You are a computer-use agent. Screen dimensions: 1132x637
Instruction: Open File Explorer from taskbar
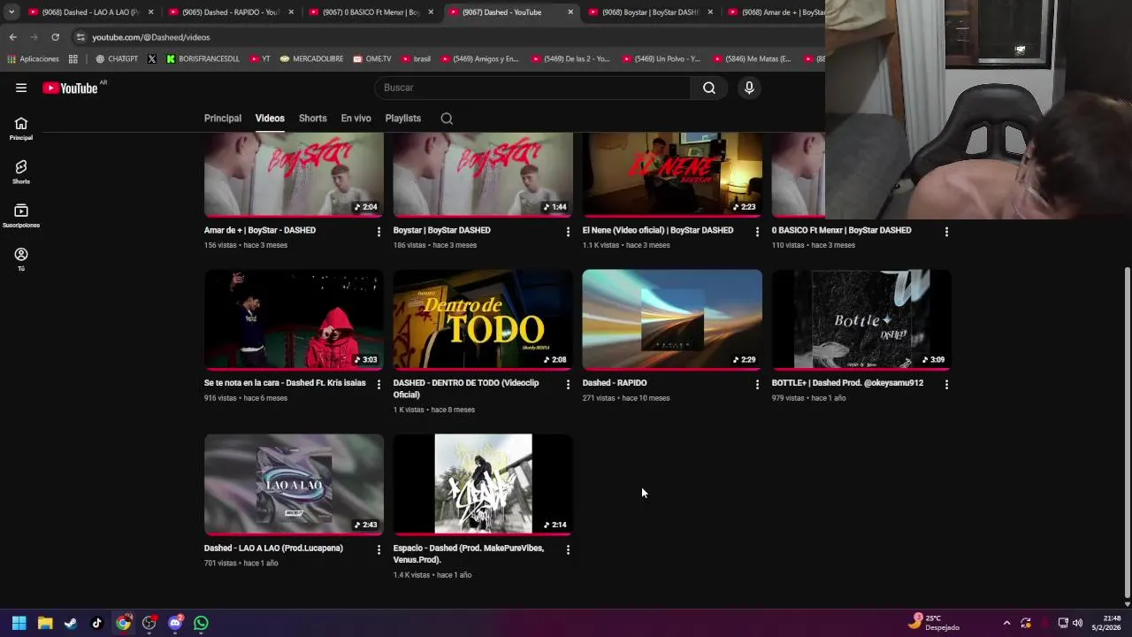[45, 623]
